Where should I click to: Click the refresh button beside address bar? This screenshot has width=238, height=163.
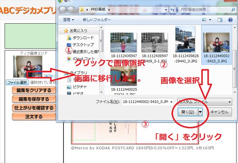point(173,10)
